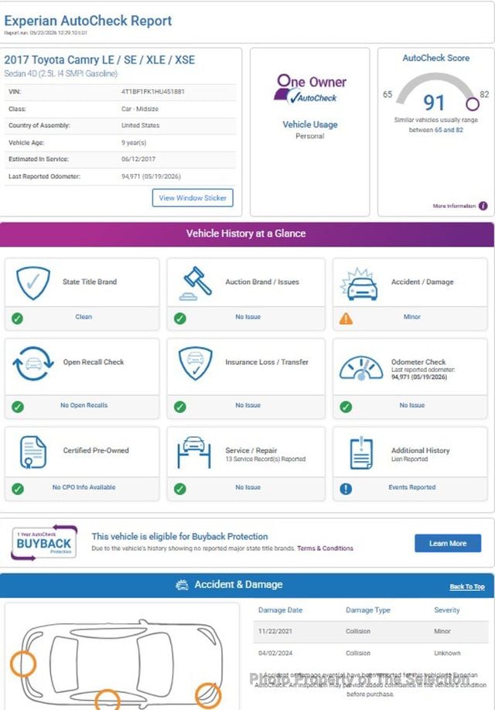Click the Last Reported Odometer value 94,971

tap(151, 176)
